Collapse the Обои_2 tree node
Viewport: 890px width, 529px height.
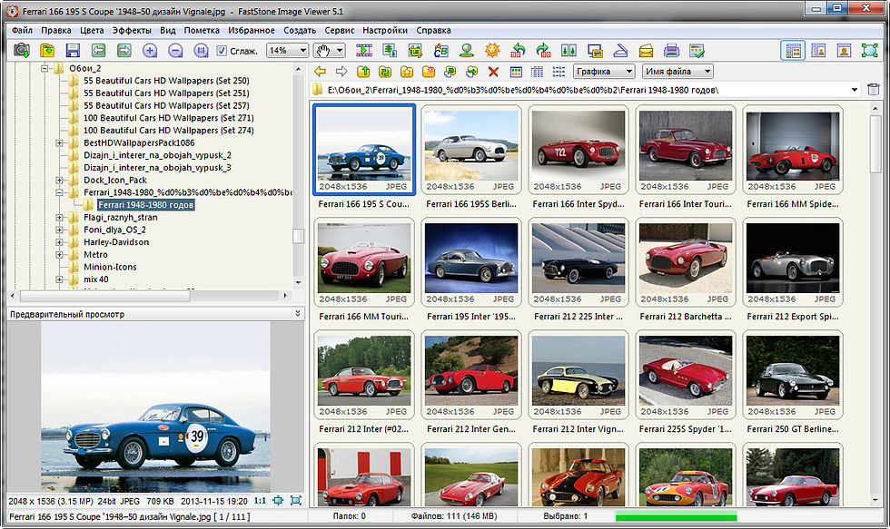point(44,68)
